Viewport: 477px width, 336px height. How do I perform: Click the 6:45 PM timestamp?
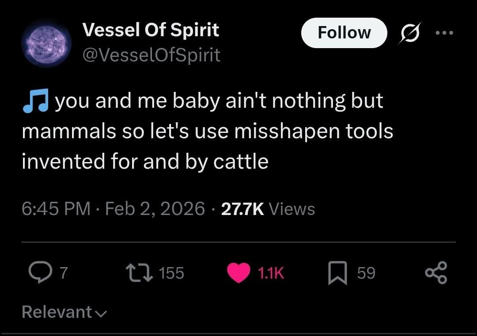coord(56,208)
